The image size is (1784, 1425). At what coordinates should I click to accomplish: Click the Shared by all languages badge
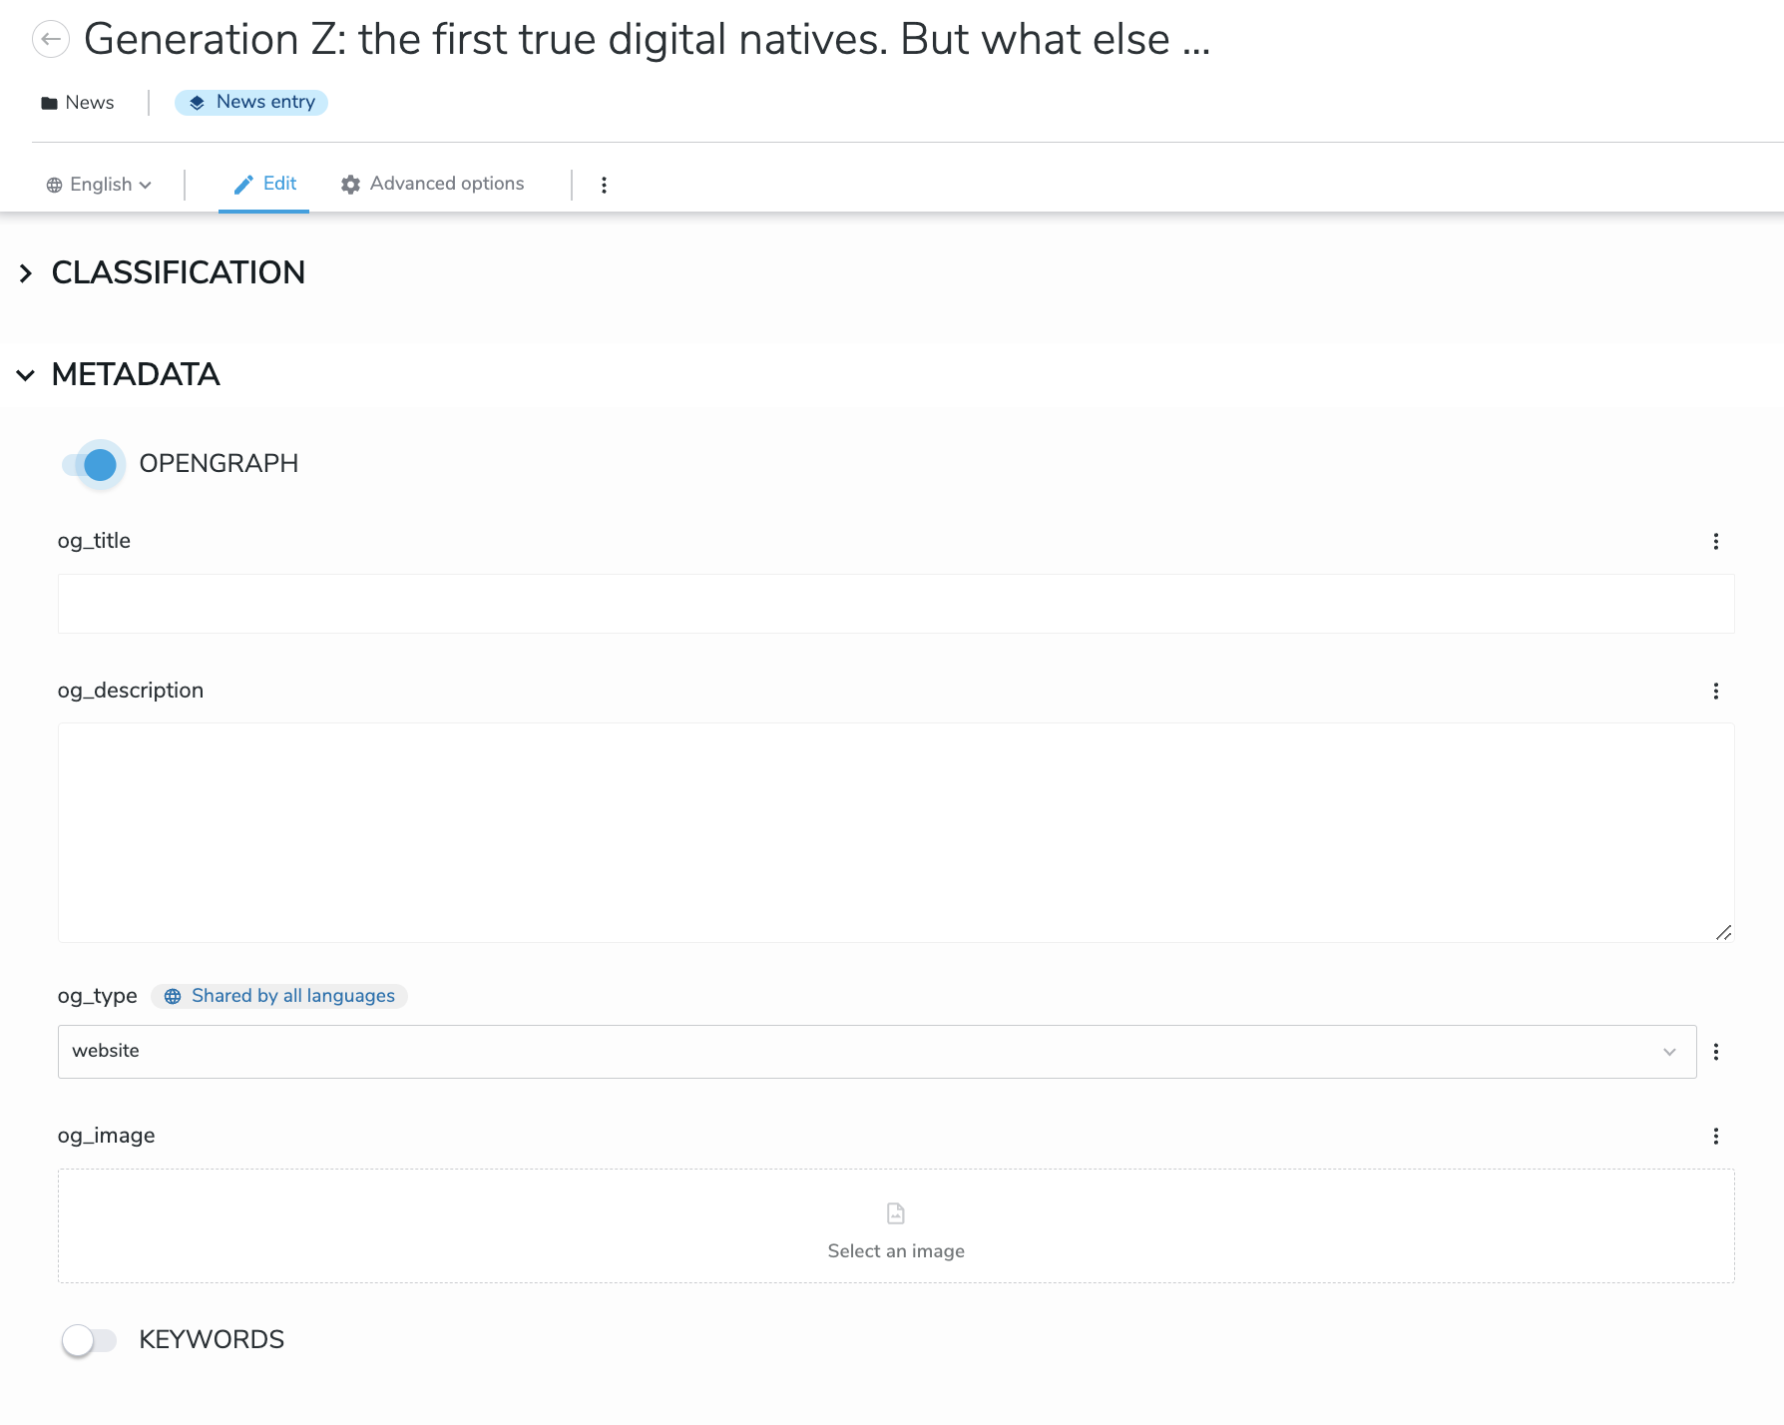coord(279,996)
